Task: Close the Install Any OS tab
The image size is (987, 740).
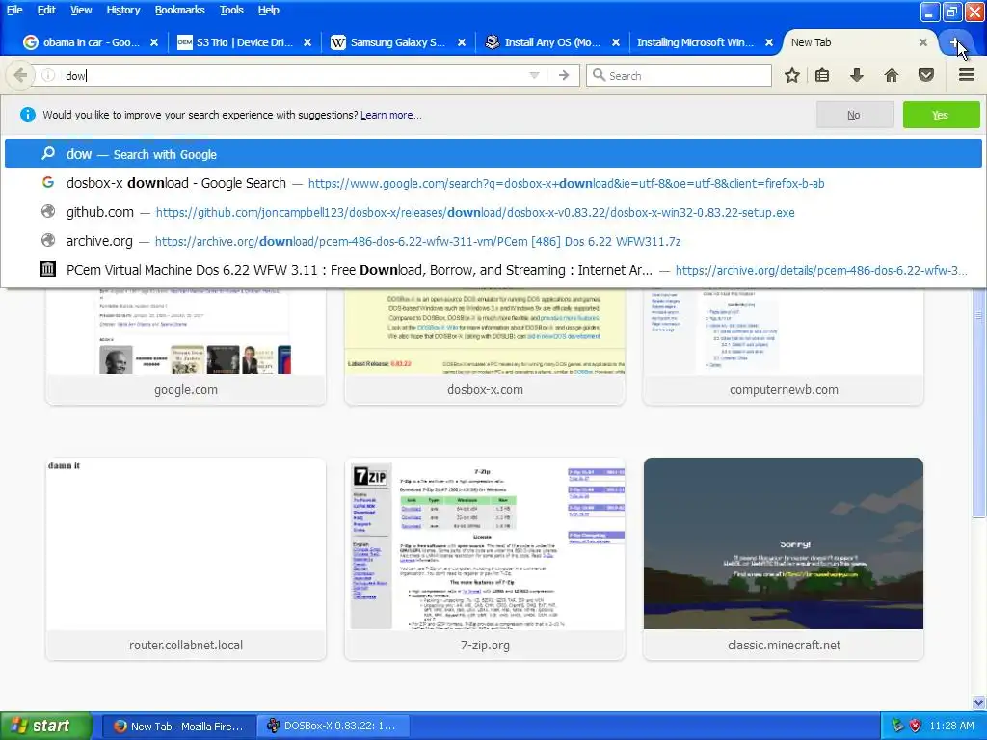Action: pyautogui.click(x=616, y=42)
